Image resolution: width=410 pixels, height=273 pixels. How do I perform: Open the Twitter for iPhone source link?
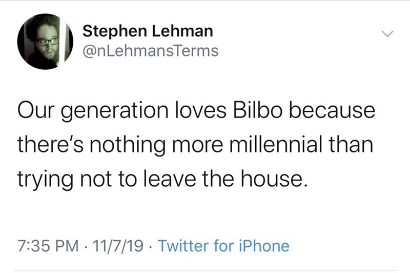point(223,246)
